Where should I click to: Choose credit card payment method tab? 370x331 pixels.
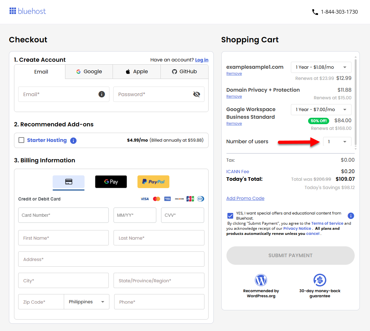69,182
